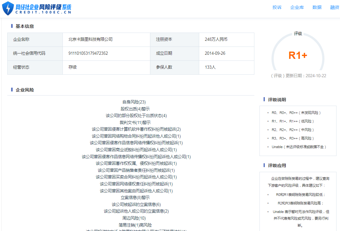
Task: Open the 投诉 navigation link
Action: pyautogui.click(x=277, y=7)
